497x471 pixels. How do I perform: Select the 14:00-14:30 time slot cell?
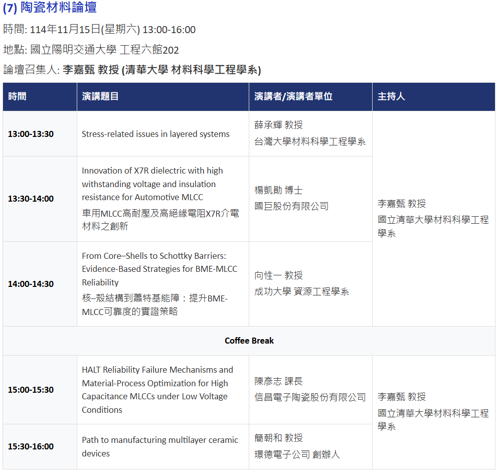tap(31, 284)
